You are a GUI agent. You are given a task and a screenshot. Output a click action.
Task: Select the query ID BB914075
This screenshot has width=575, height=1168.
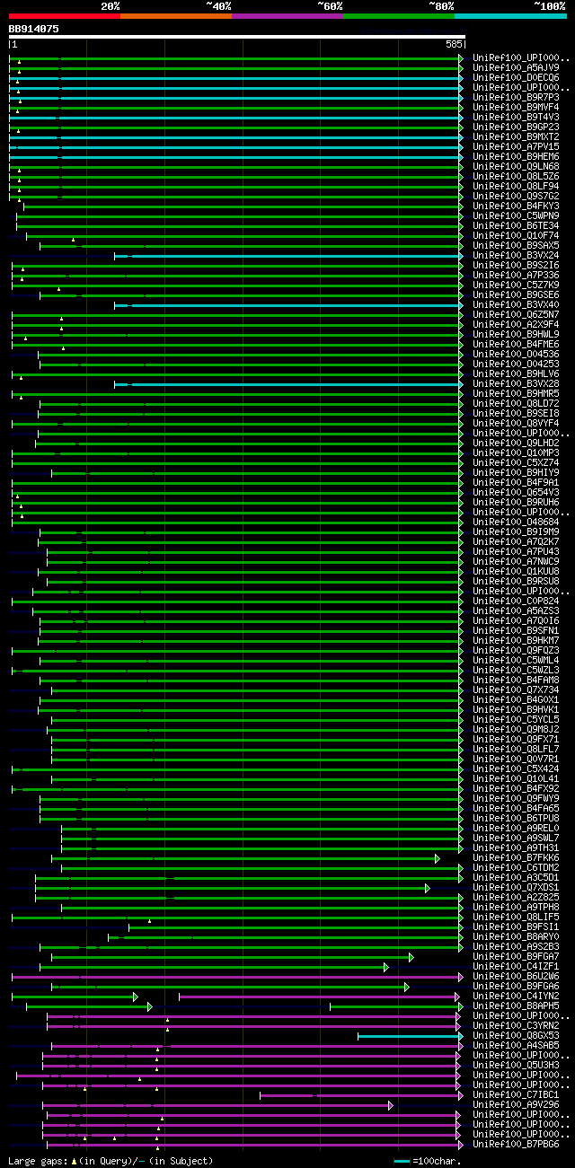click(34, 29)
